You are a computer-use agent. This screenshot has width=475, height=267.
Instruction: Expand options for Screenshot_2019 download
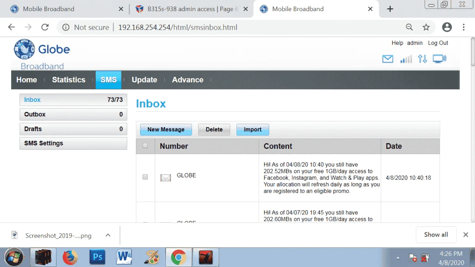point(108,235)
